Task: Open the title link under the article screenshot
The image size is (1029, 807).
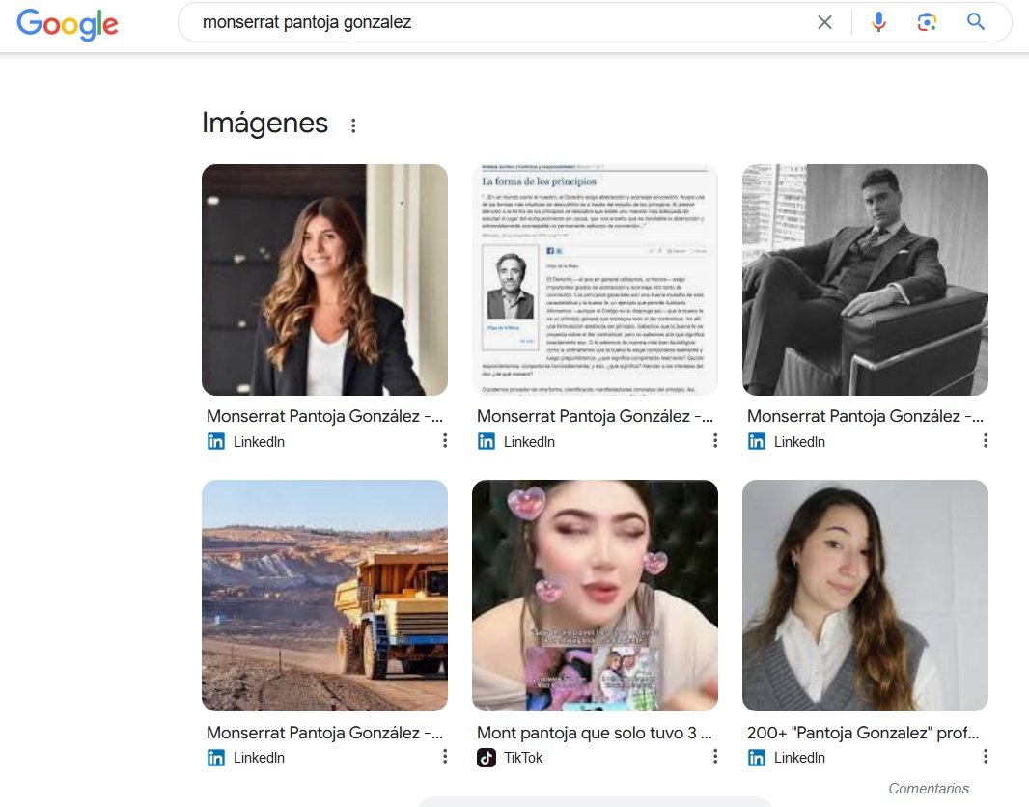Action: pyautogui.click(x=596, y=416)
